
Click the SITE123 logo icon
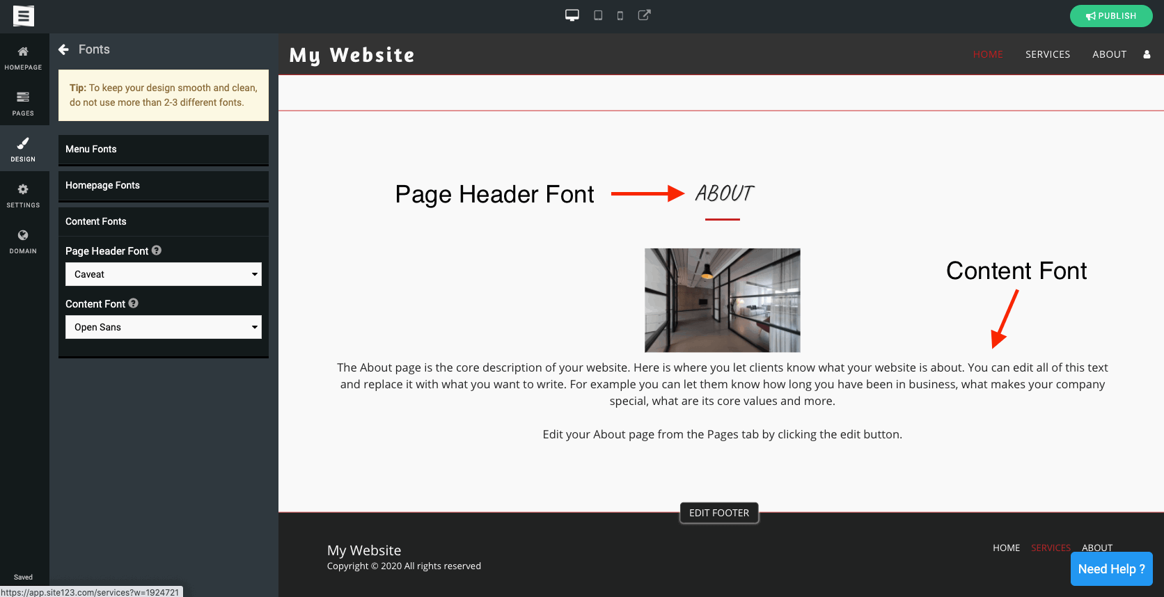(24, 15)
